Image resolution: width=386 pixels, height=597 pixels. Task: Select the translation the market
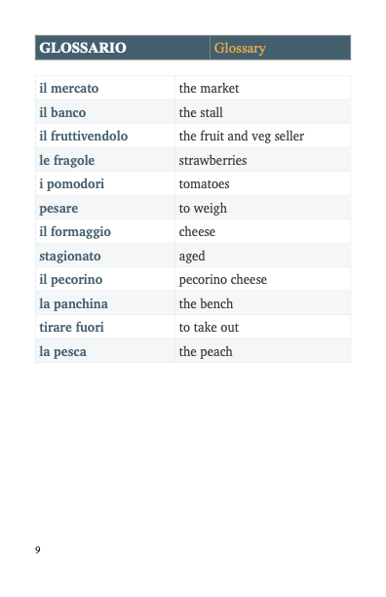pos(209,89)
